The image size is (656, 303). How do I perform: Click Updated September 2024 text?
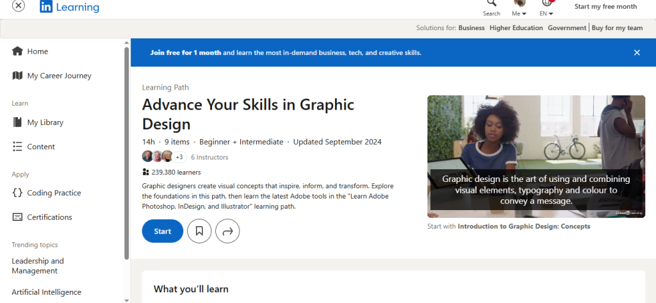tap(337, 142)
